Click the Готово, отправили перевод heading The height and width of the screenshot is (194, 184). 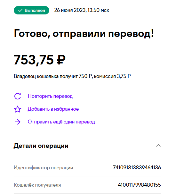tap(84, 33)
